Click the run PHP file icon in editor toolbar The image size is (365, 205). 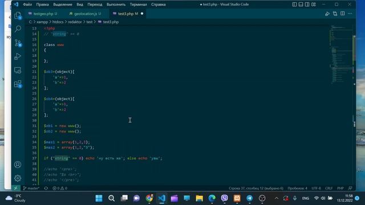[327, 14]
